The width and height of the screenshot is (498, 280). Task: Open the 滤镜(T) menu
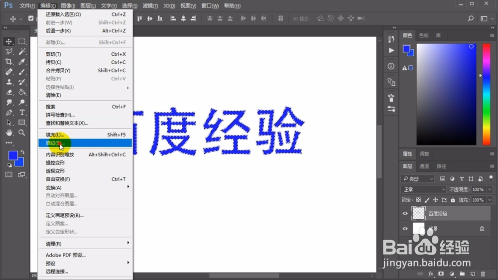point(150,5)
